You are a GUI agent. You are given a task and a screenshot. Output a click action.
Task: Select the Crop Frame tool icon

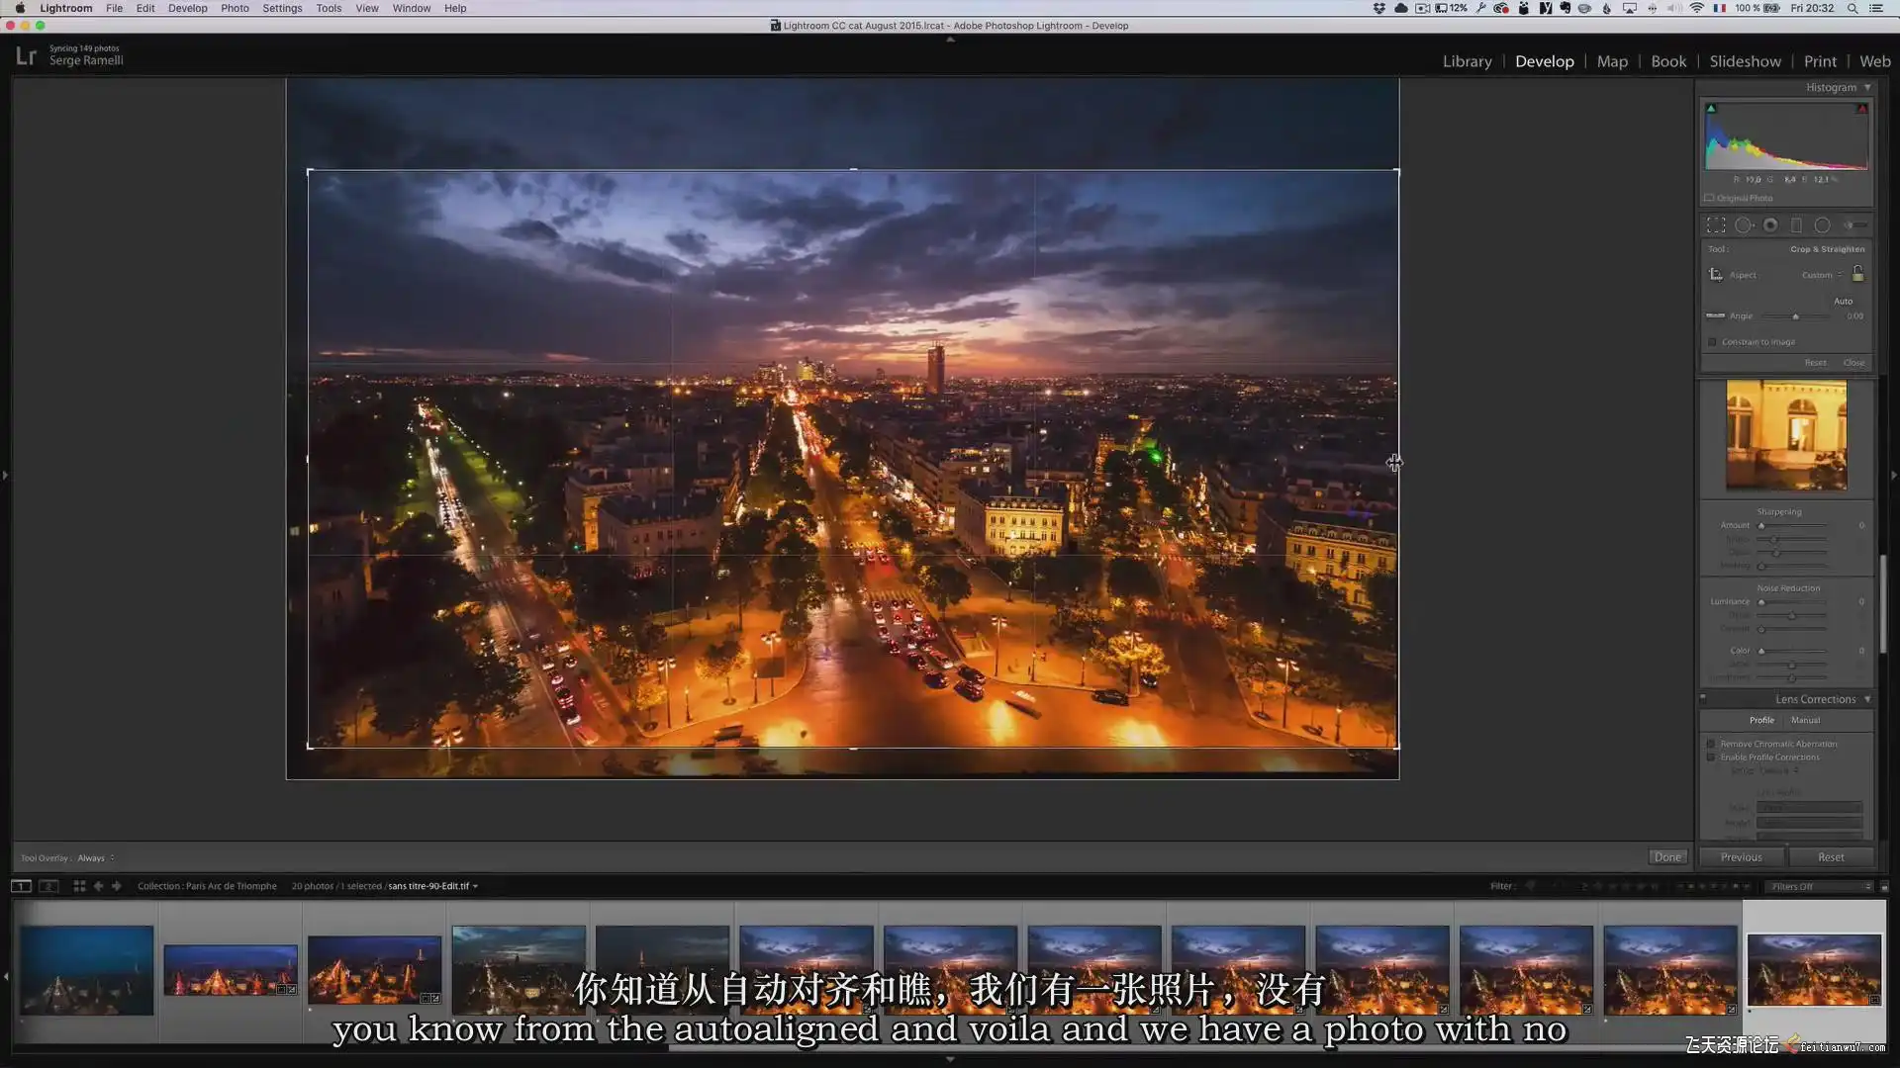(x=1716, y=274)
